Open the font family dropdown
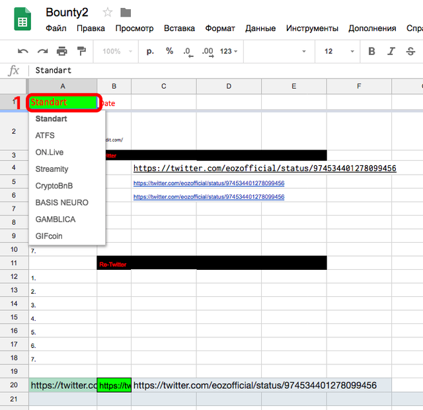 [279, 51]
